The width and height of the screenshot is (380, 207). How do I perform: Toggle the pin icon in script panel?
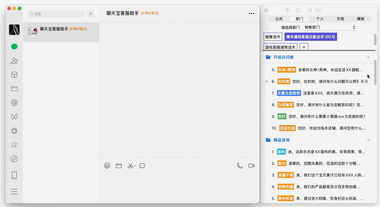(x=287, y=10)
